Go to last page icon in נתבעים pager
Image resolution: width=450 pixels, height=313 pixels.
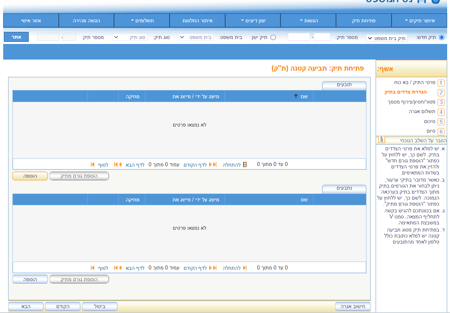coord(93,268)
